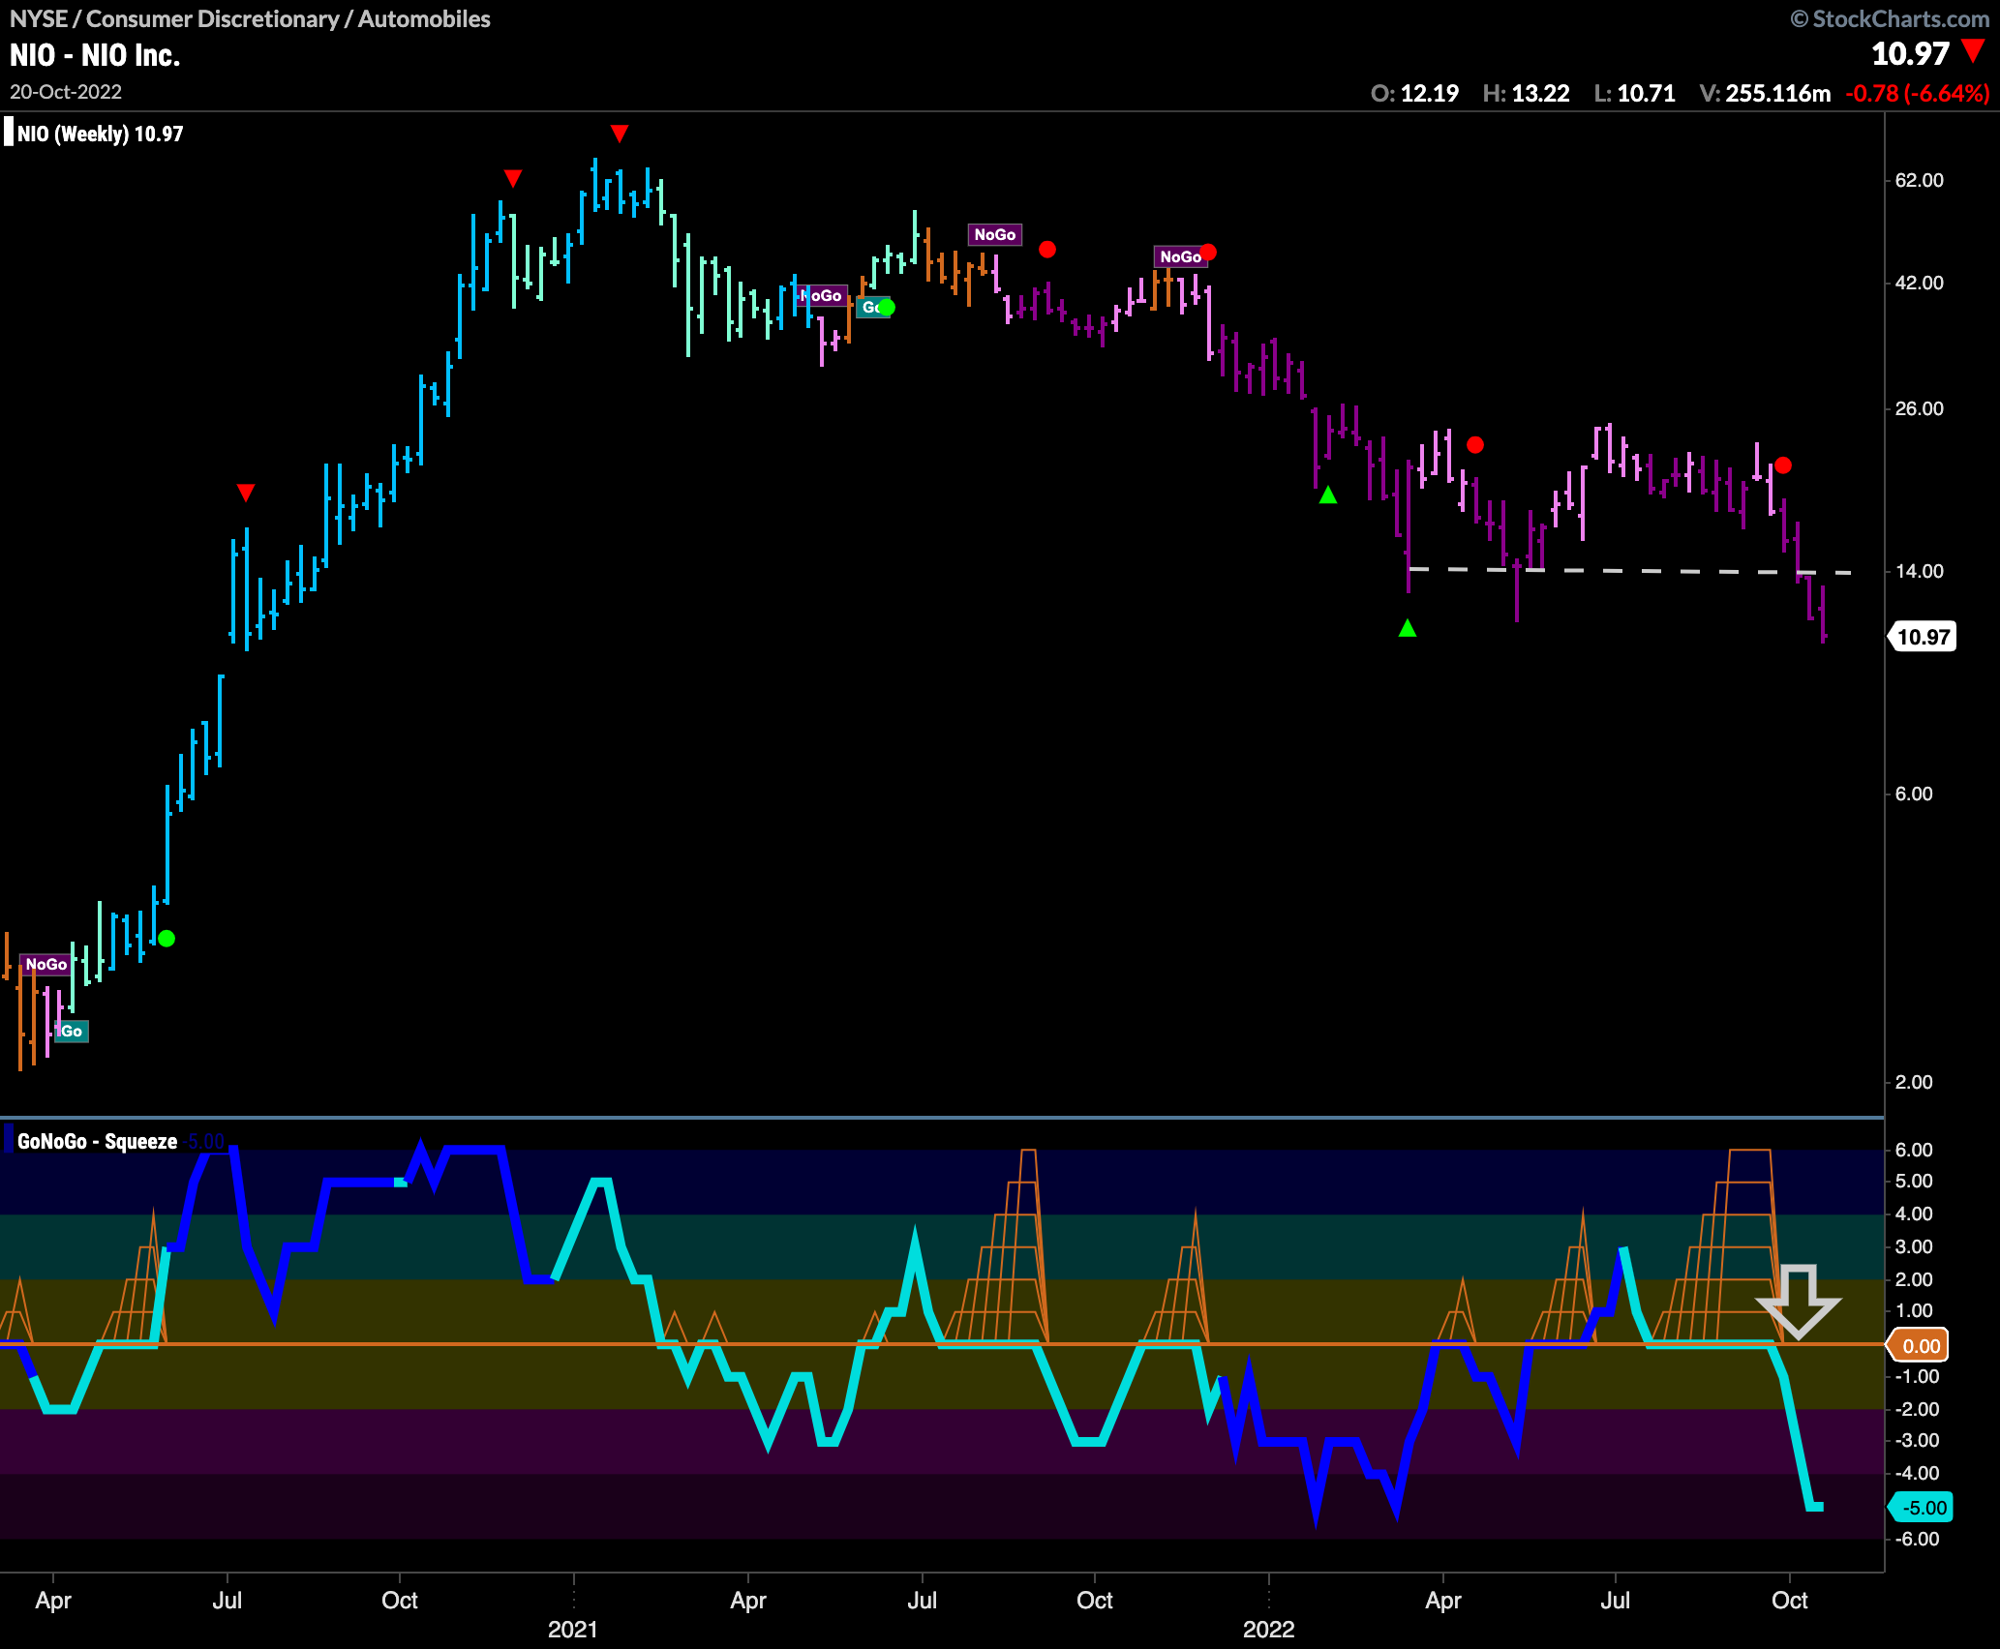Click the green up triangle below the February 2022 bars
The image size is (2000, 1649).
point(1328,495)
